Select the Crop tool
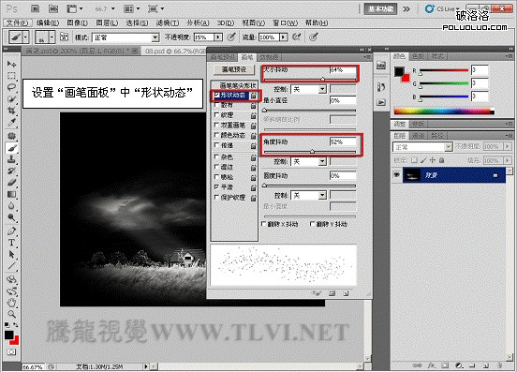 tap(11, 111)
